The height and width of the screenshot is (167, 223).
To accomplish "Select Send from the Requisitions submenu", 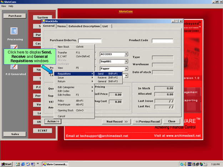I will coord(101,73).
